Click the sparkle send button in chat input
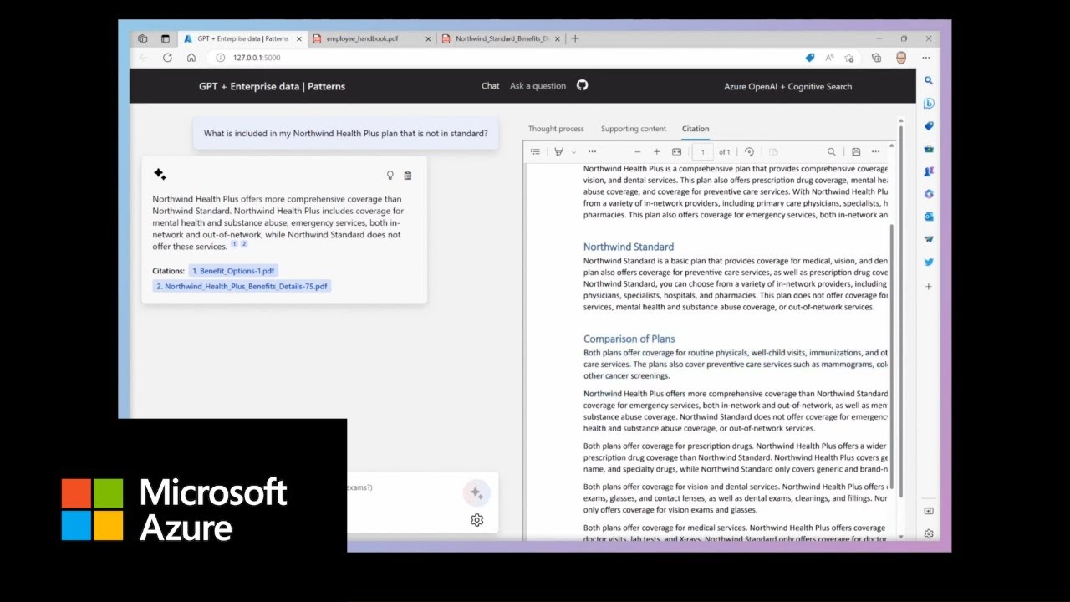 [x=476, y=493]
